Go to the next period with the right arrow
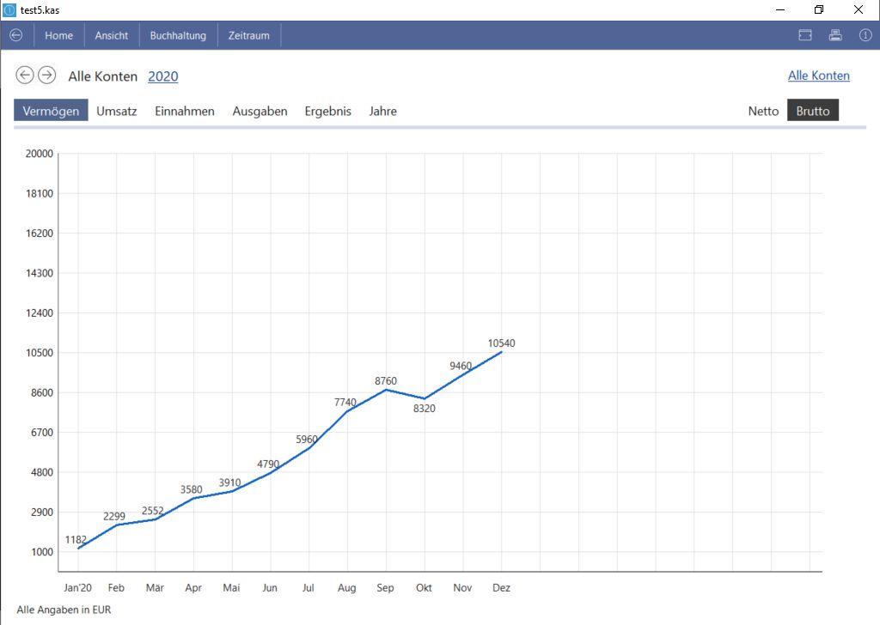880x625 pixels. click(x=46, y=76)
